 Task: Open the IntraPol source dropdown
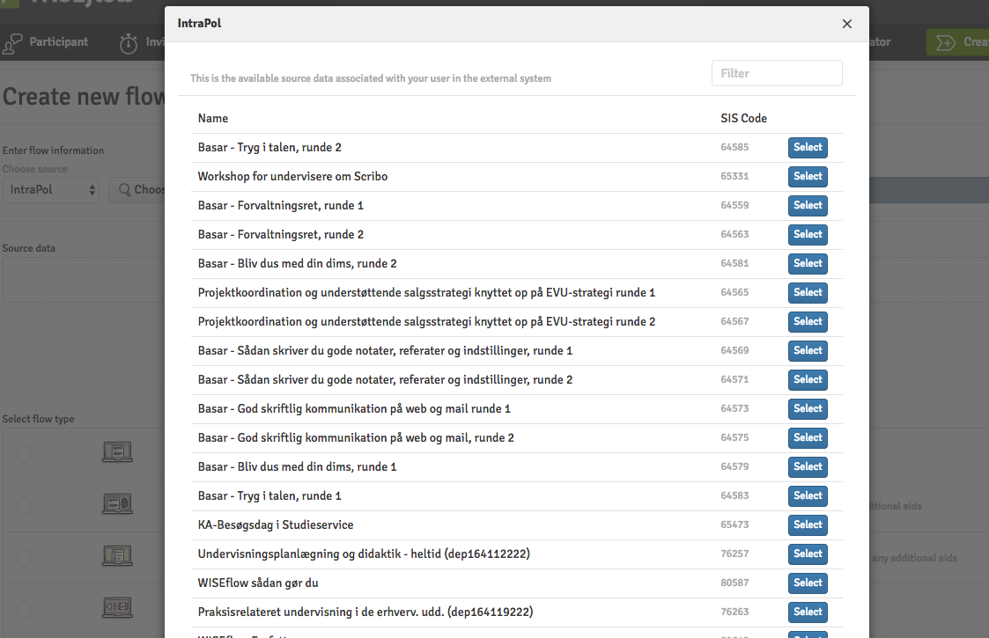(x=52, y=189)
